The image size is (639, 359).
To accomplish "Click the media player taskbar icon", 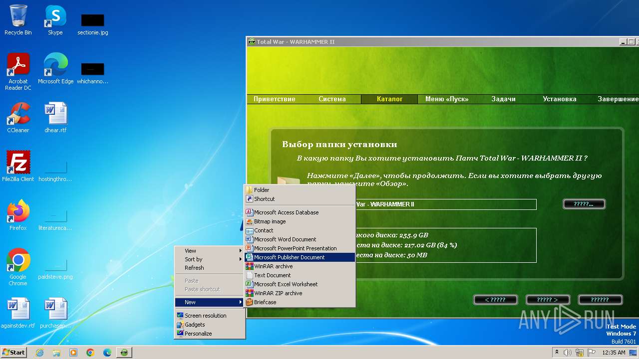I will (x=73, y=353).
